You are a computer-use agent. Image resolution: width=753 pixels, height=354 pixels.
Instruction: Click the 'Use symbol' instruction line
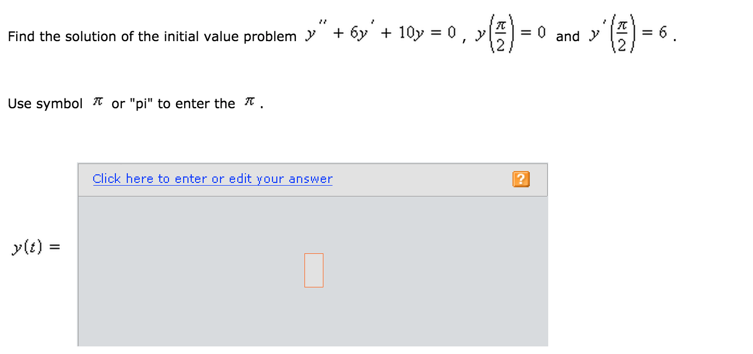pos(135,103)
